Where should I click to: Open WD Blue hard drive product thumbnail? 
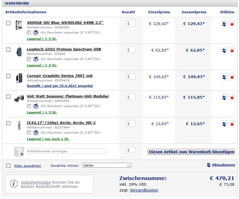coord(19,25)
